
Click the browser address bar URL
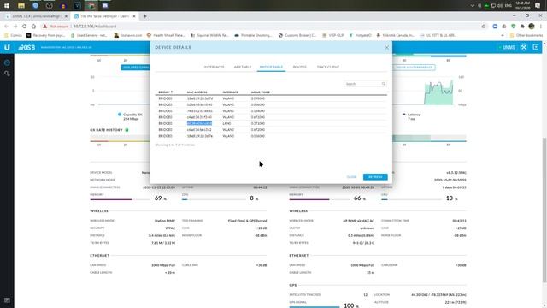point(95,27)
